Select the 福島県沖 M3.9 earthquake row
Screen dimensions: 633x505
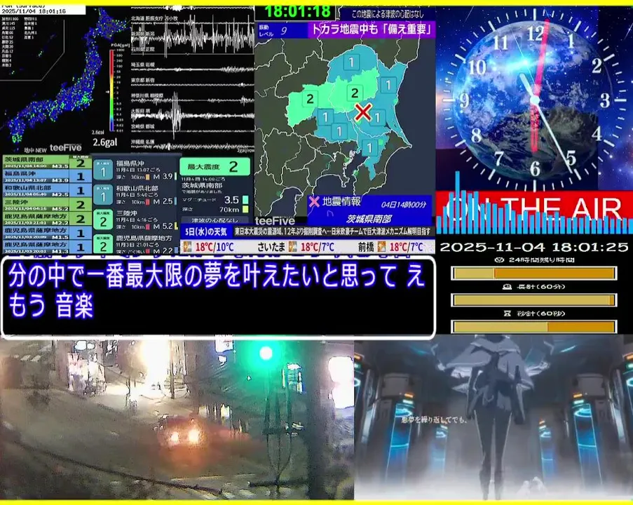[47, 176]
